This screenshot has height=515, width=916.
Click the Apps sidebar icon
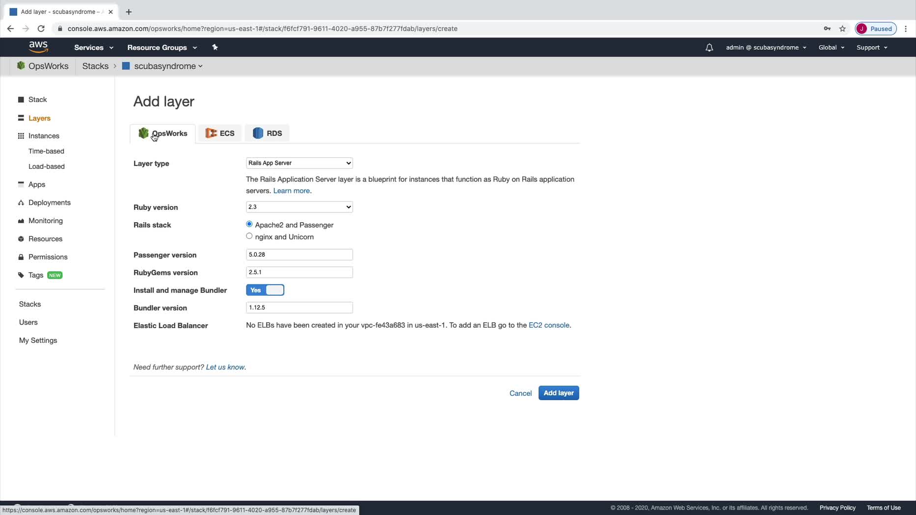tap(21, 184)
